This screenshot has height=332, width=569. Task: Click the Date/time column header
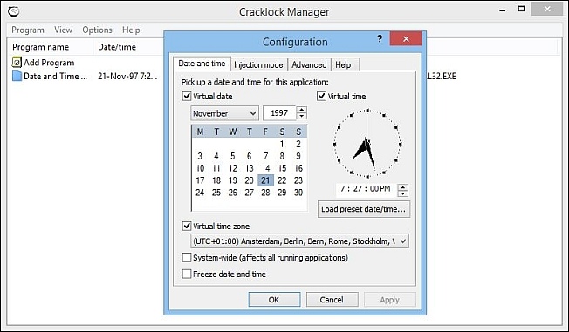click(x=128, y=47)
